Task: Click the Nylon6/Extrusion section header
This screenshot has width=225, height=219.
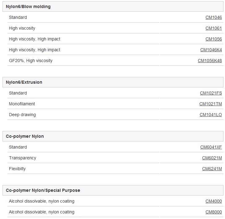Action: 113,82
